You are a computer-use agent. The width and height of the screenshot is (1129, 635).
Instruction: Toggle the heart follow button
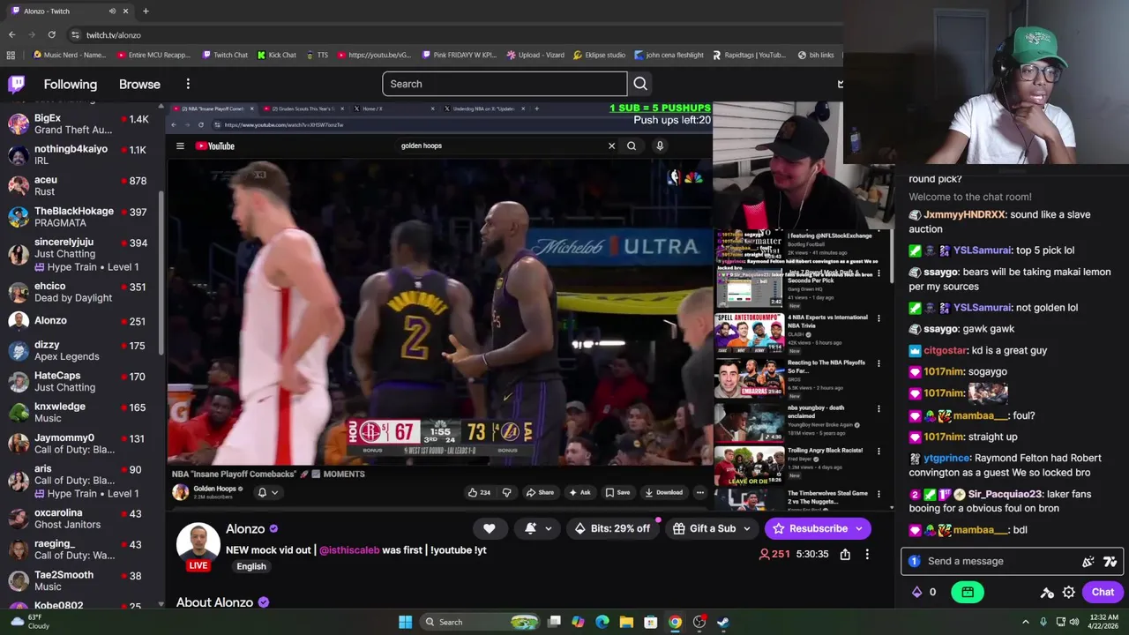coord(489,528)
